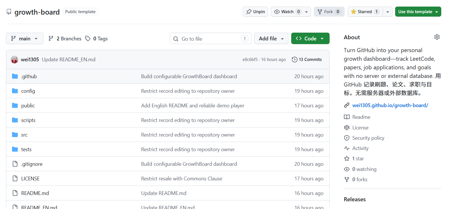Click the link icon beside the website URL
Viewport: 451px width, 209px height.
(x=347, y=105)
